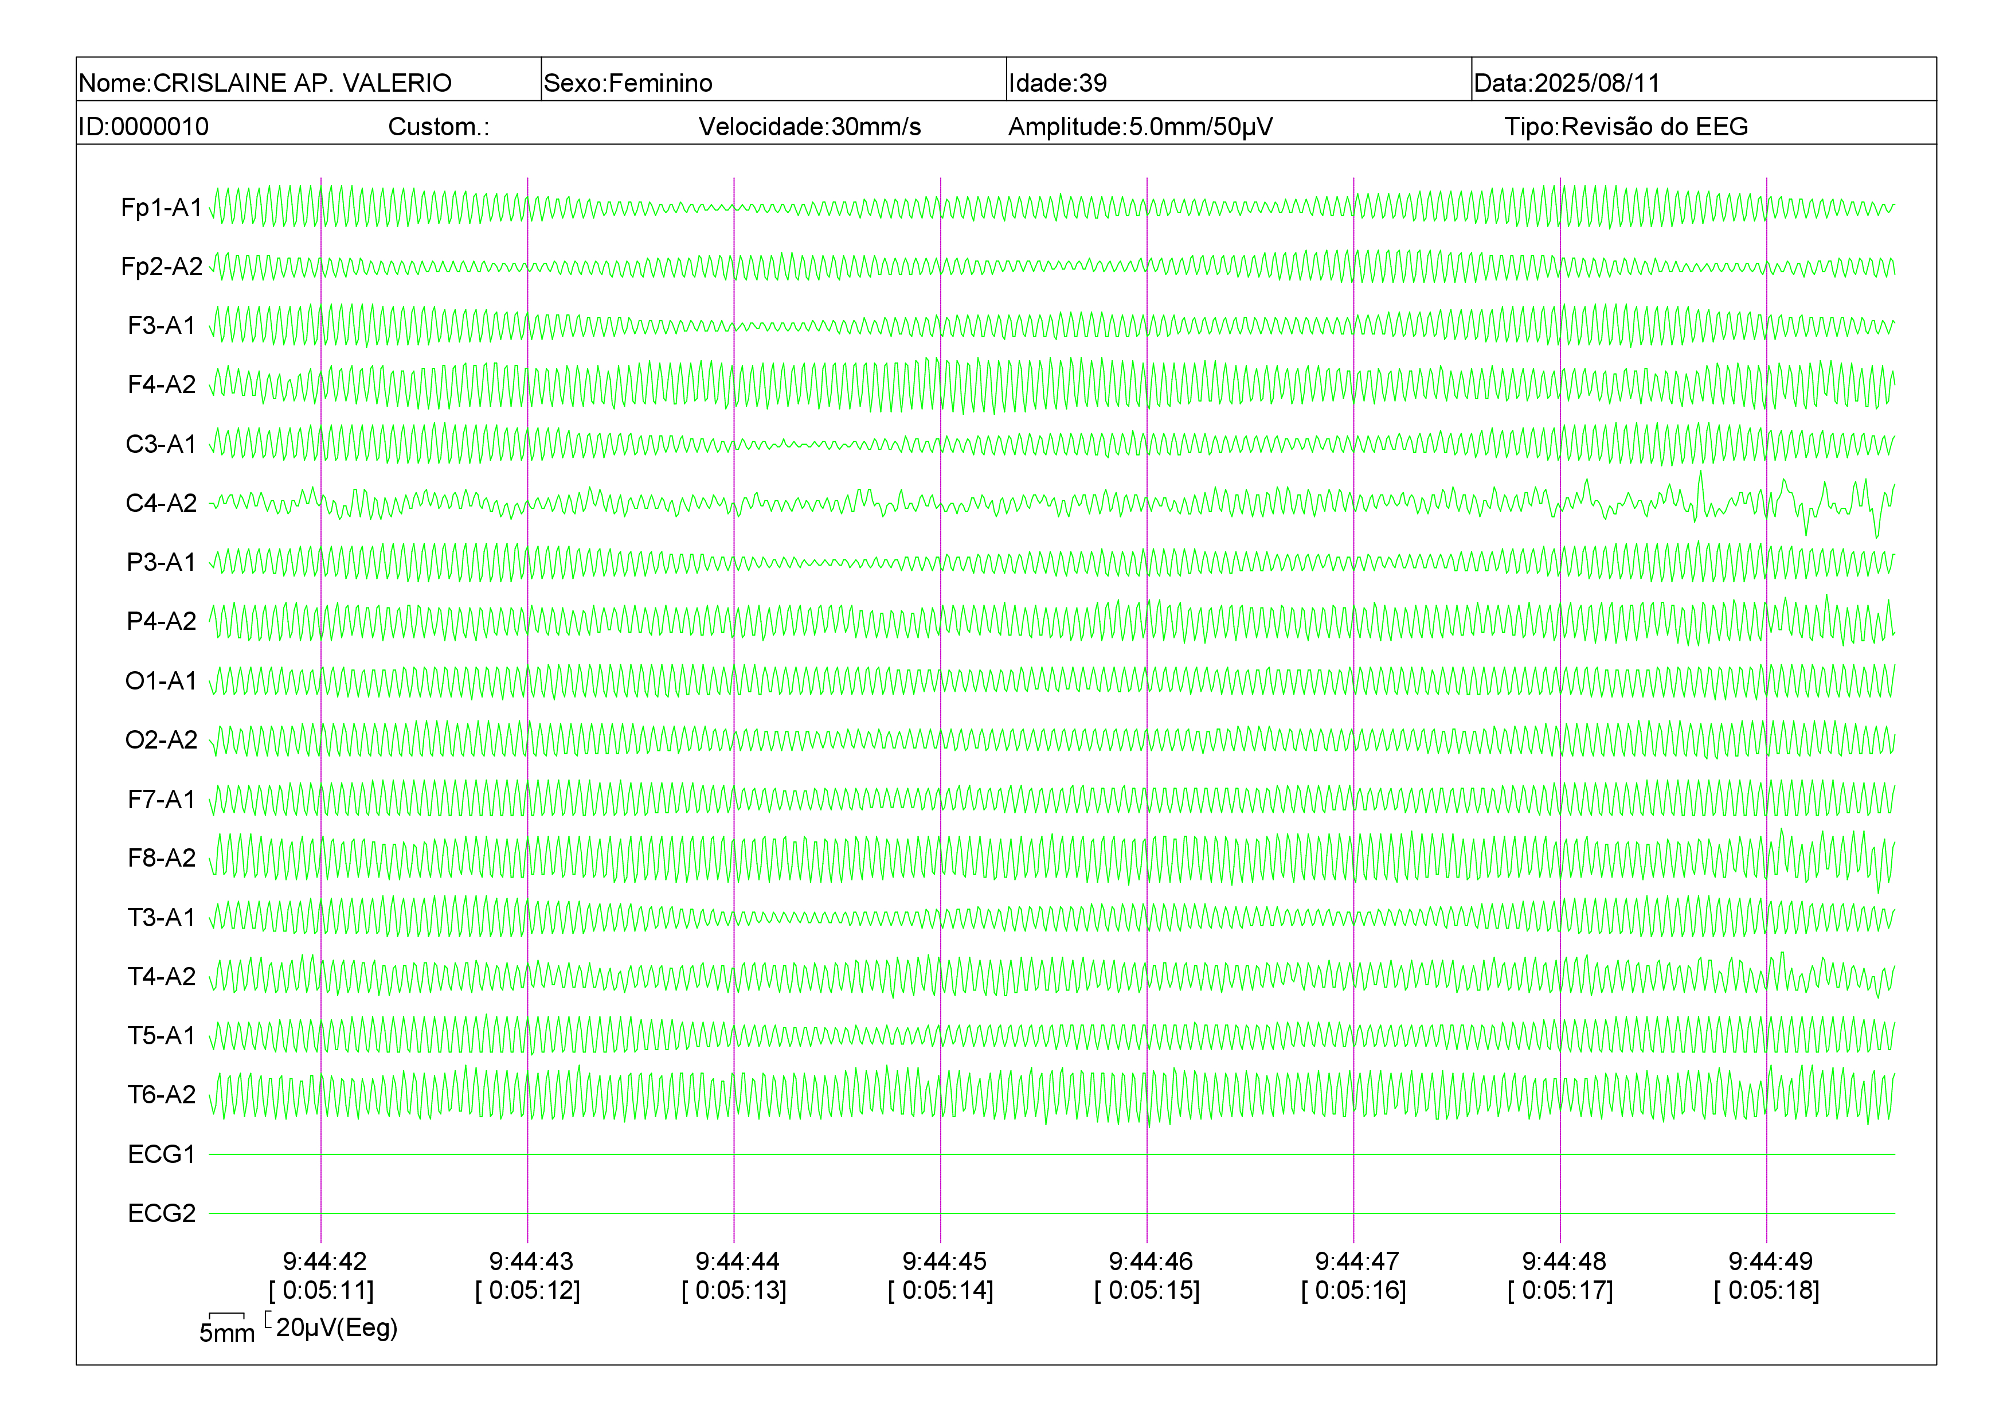The width and height of the screenshot is (2011, 1422).
Task: Select the F3-A1 channel label
Action: (x=161, y=326)
